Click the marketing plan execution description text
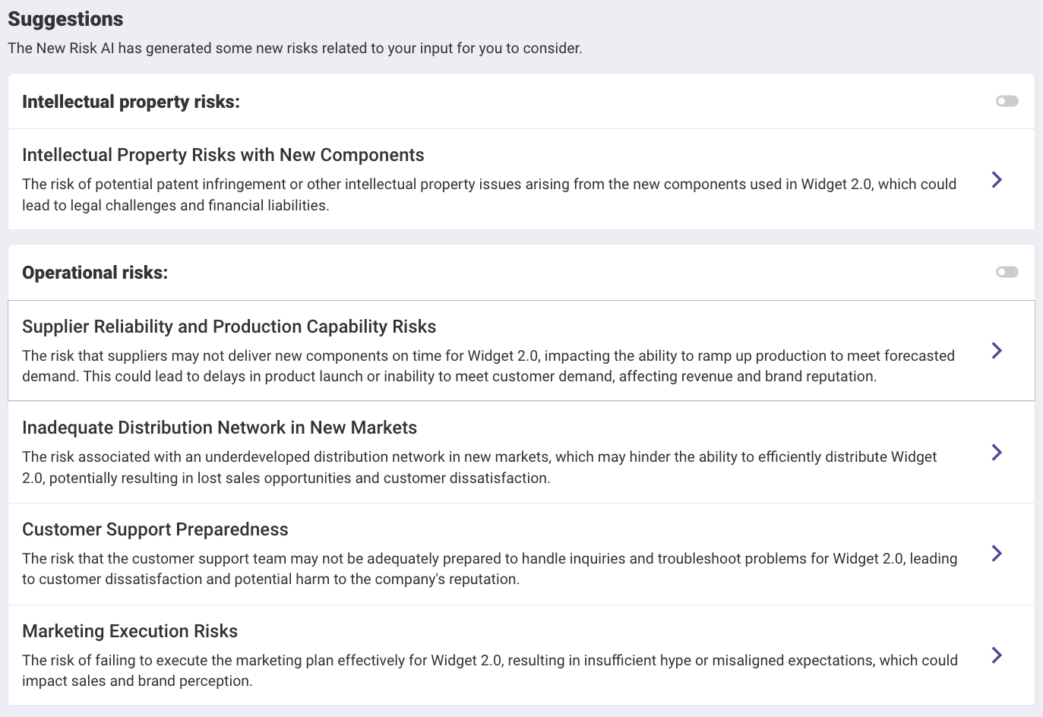This screenshot has height=717, width=1043. tap(490, 671)
